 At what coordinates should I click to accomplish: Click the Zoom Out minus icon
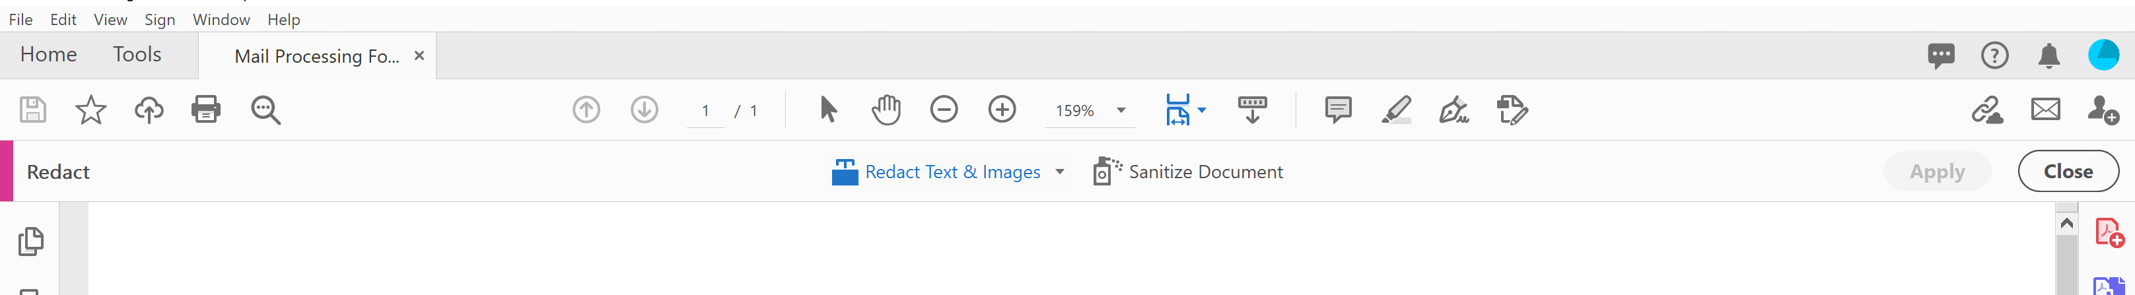943,110
